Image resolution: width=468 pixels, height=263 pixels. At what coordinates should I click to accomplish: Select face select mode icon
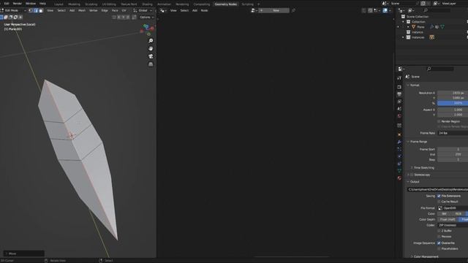pos(41,10)
